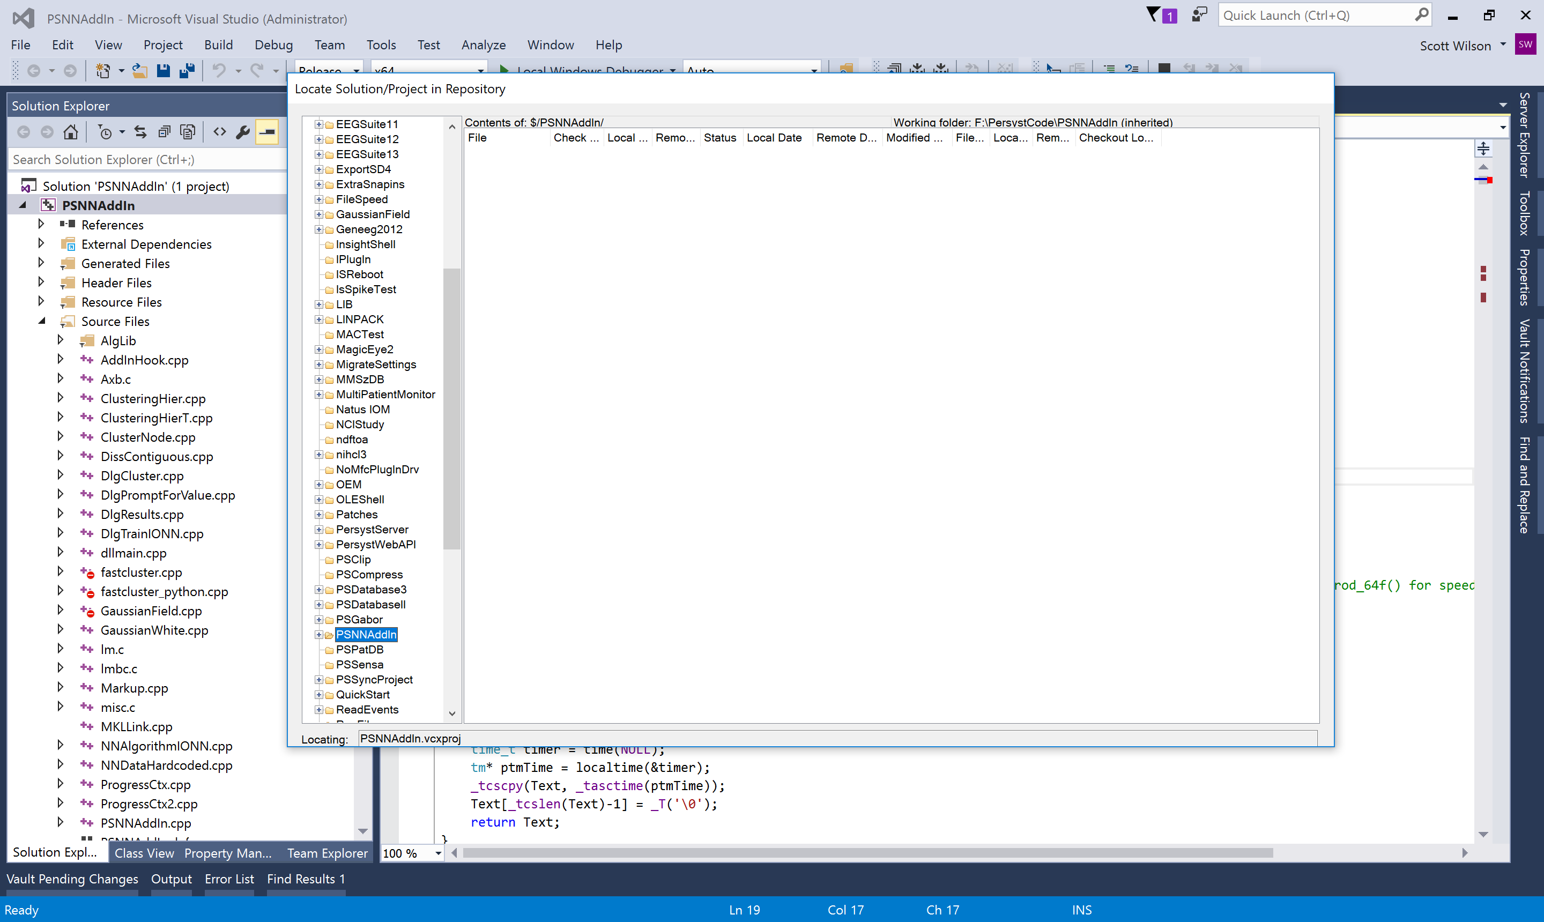
Task: Click the References node icon
Action: pos(68,224)
